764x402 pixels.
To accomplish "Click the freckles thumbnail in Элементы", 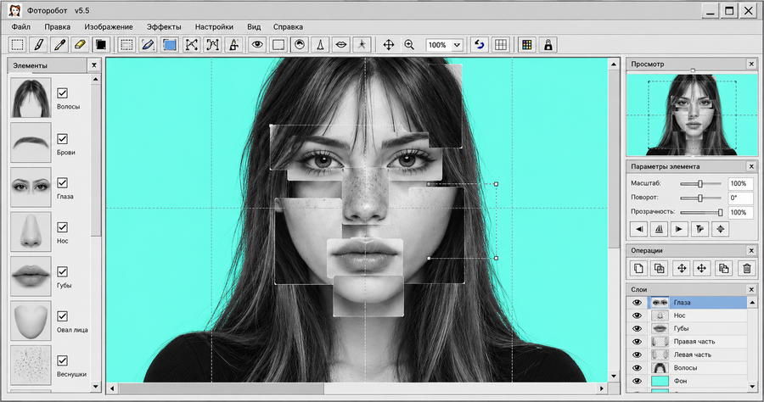I will click(31, 365).
